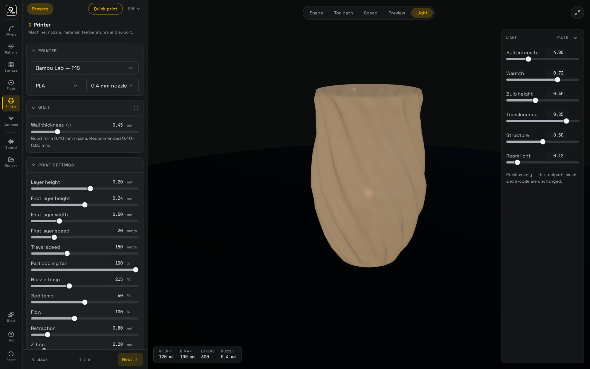Open the 0.4 mm nozzle dropdown
The width and height of the screenshot is (590, 369).
112,86
